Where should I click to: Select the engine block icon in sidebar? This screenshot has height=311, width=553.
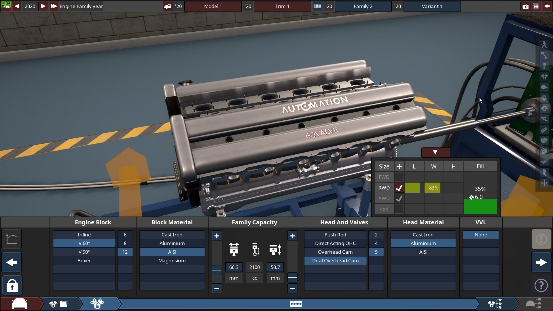pos(544,151)
